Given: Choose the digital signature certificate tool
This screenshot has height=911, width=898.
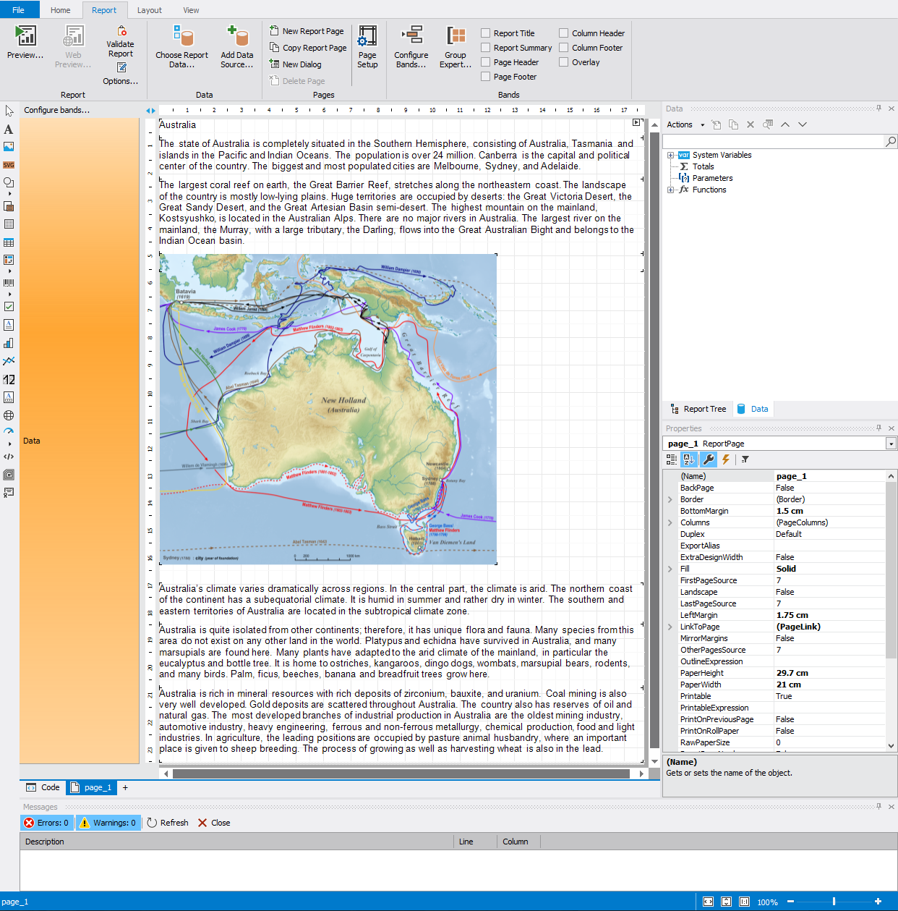Looking at the screenshot, I should click(x=9, y=493).
